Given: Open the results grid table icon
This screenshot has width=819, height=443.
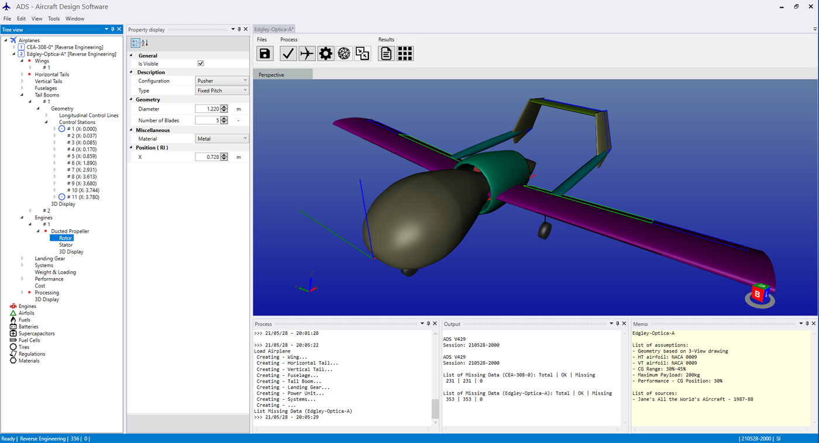Looking at the screenshot, I should (405, 54).
